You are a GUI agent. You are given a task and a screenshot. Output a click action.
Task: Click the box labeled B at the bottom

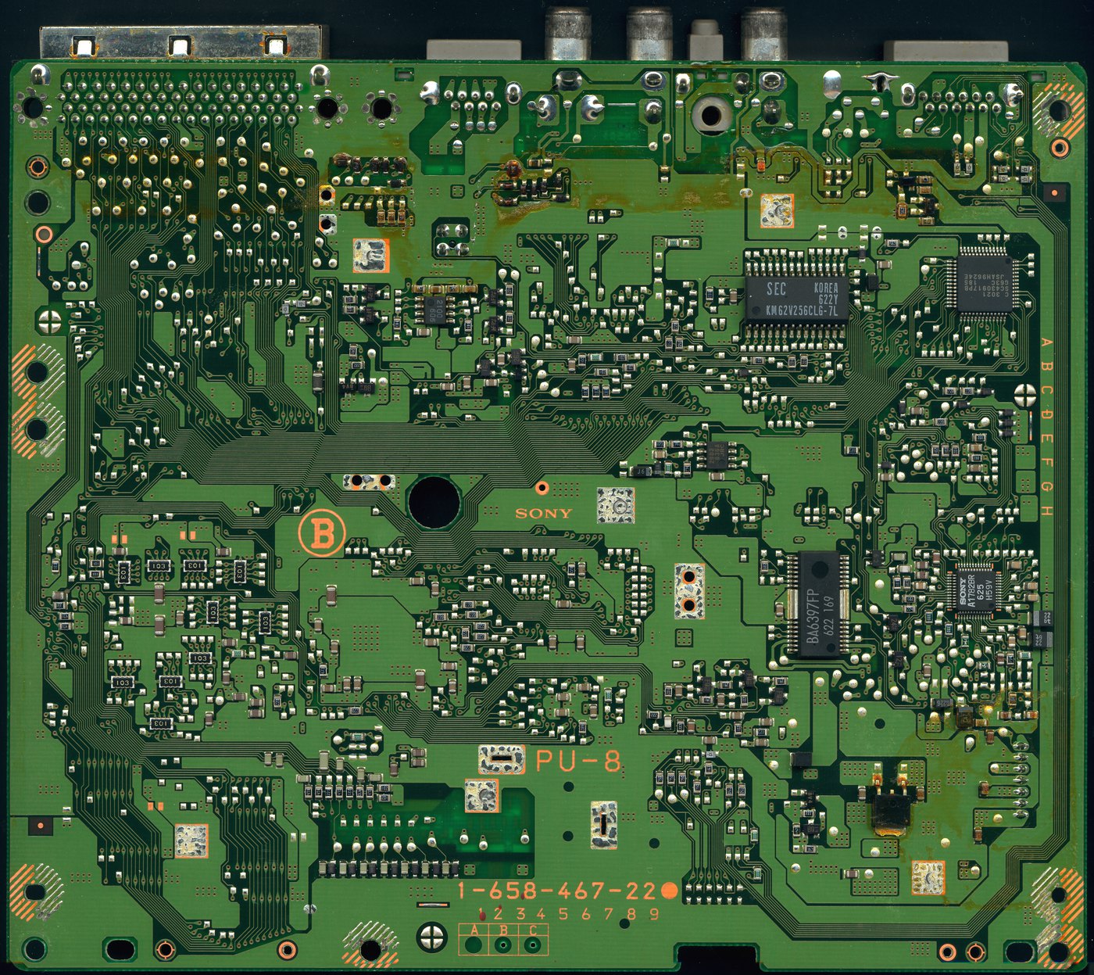tap(503, 940)
